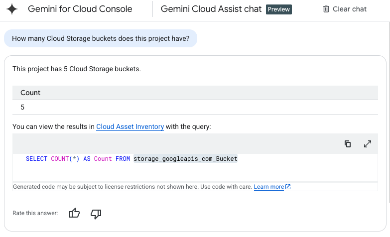Click the Gemini for Cloud Console title
This screenshot has width=390, height=237.
click(80, 9)
